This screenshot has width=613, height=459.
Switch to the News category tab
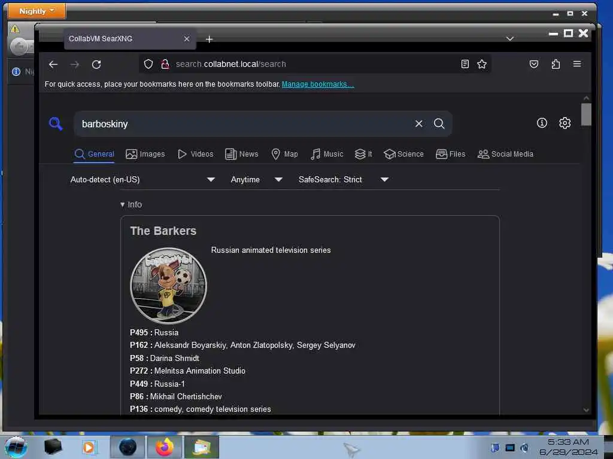tap(242, 154)
